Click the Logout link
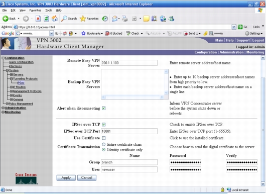This screenshot has width=266, height=194. pos(258,40)
